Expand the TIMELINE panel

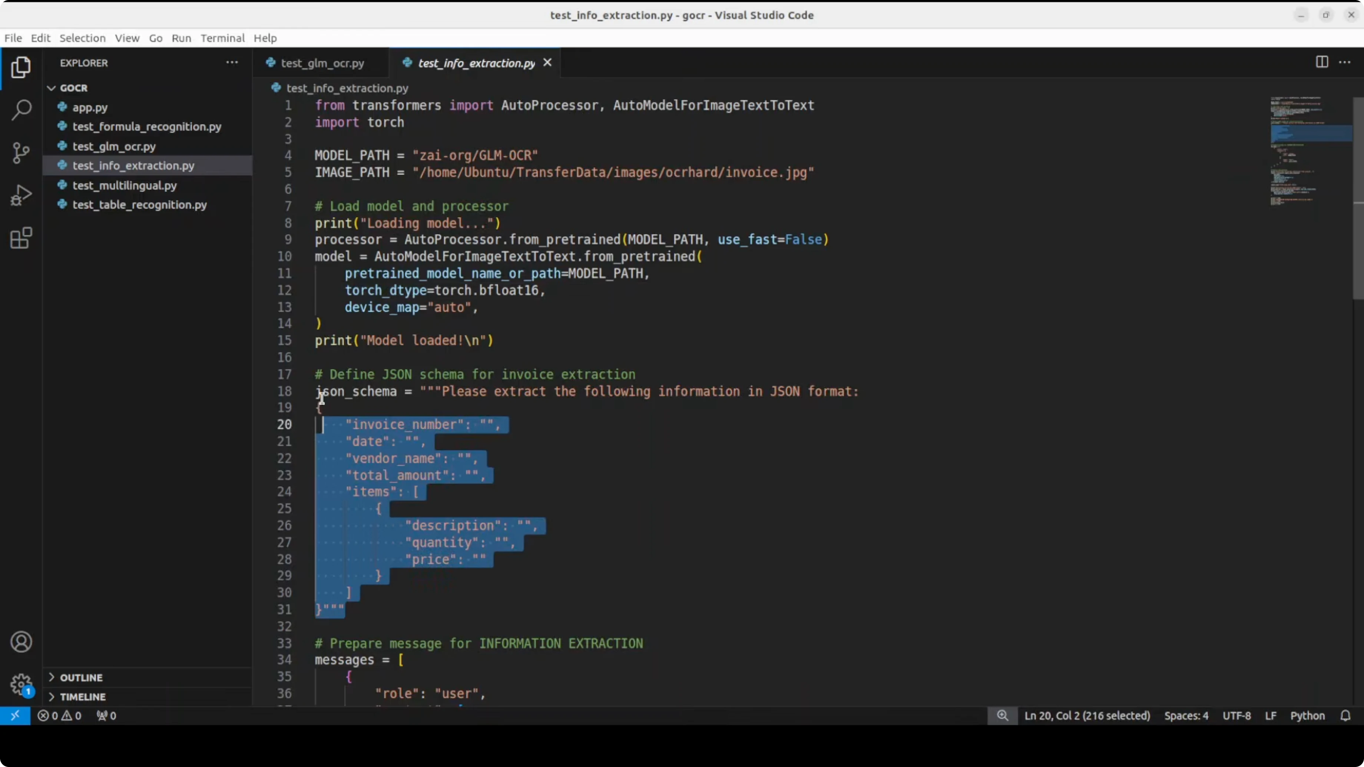pyautogui.click(x=83, y=697)
